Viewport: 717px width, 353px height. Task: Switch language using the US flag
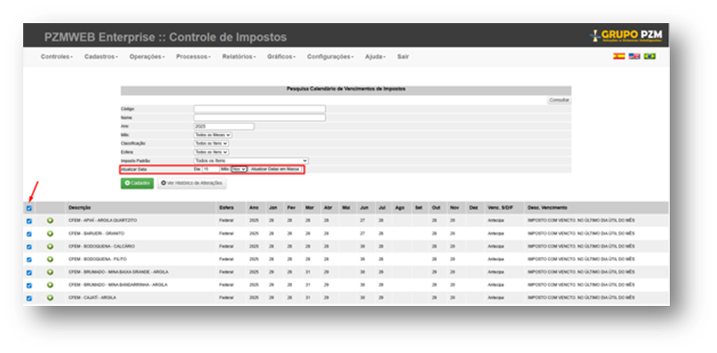tap(634, 56)
